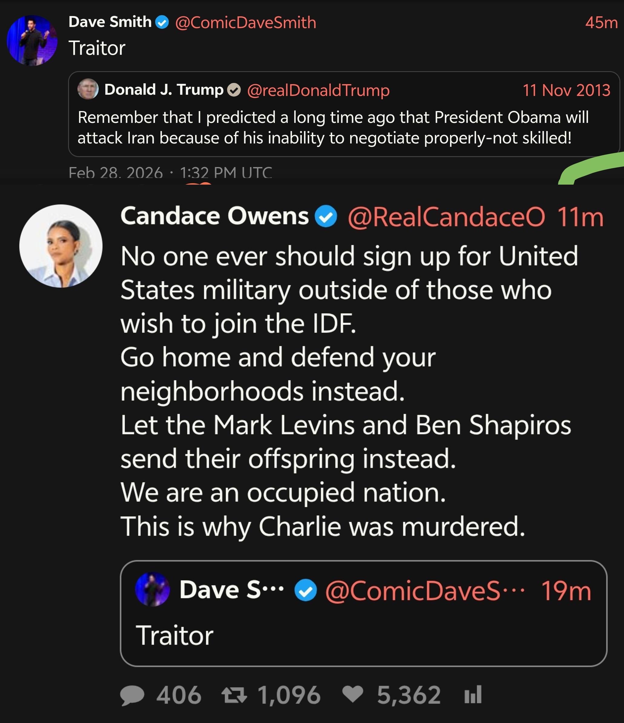Open the post analytics bar chart icon
Image resolution: width=624 pixels, height=723 pixels.
coord(473,695)
